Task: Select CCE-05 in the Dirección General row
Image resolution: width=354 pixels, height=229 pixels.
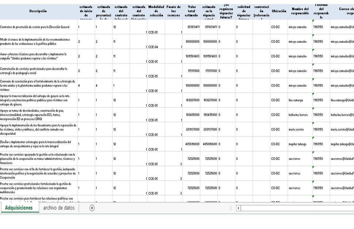Action: click(156, 27)
